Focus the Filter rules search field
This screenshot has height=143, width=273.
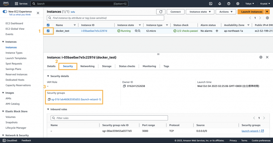click(109, 118)
